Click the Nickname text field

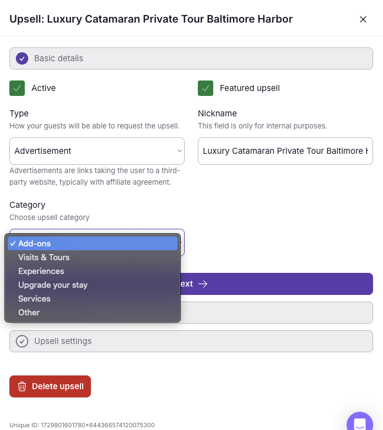tap(285, 151)
